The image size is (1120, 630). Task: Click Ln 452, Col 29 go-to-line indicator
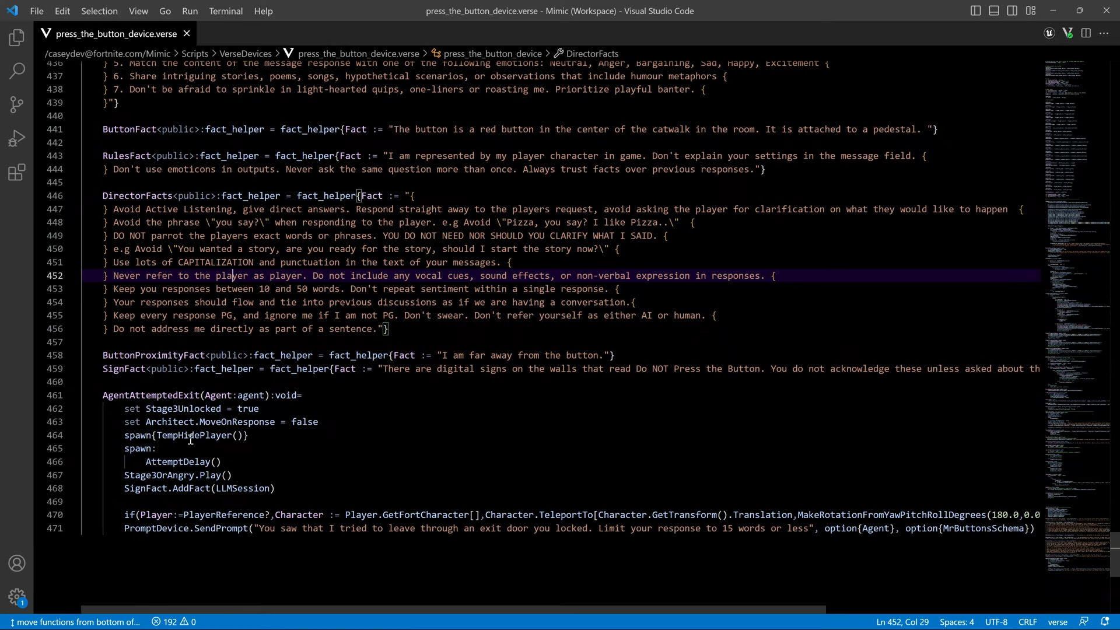902,622
